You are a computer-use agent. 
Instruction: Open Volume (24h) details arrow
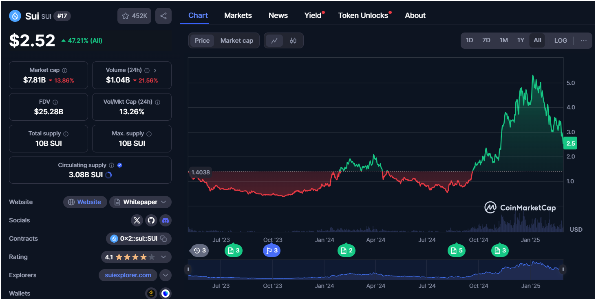point(155,70)
